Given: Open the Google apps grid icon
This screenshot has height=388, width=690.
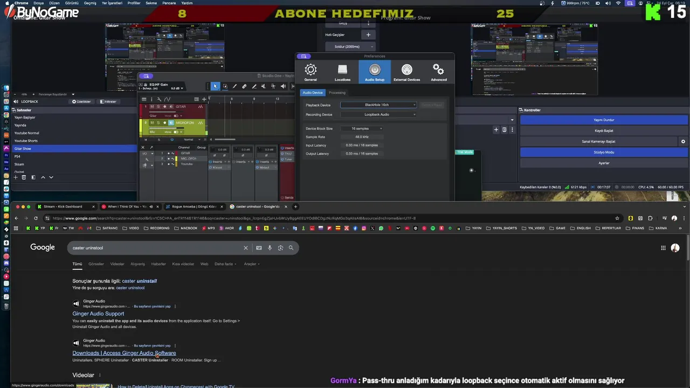Looking at the screenshot, I should 663,248.
